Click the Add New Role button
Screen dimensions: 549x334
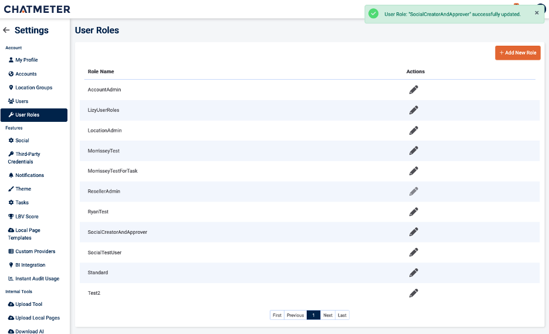tap(517, 53)
